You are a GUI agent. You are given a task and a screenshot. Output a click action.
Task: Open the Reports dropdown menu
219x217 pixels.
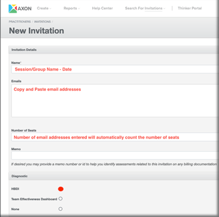coord(71,8)
